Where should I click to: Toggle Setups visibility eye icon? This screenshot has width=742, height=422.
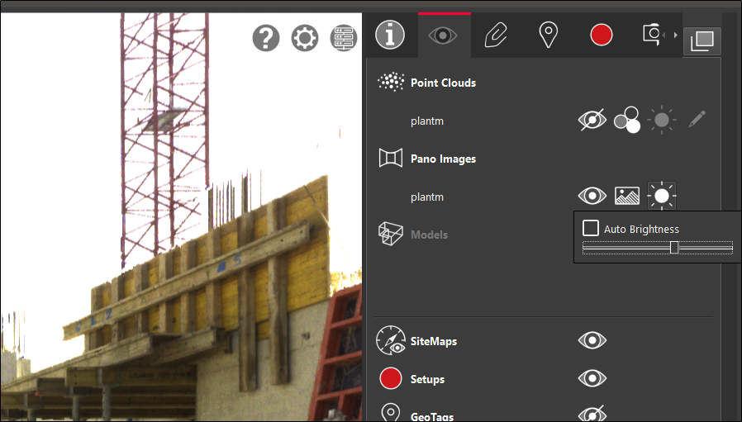592,379
